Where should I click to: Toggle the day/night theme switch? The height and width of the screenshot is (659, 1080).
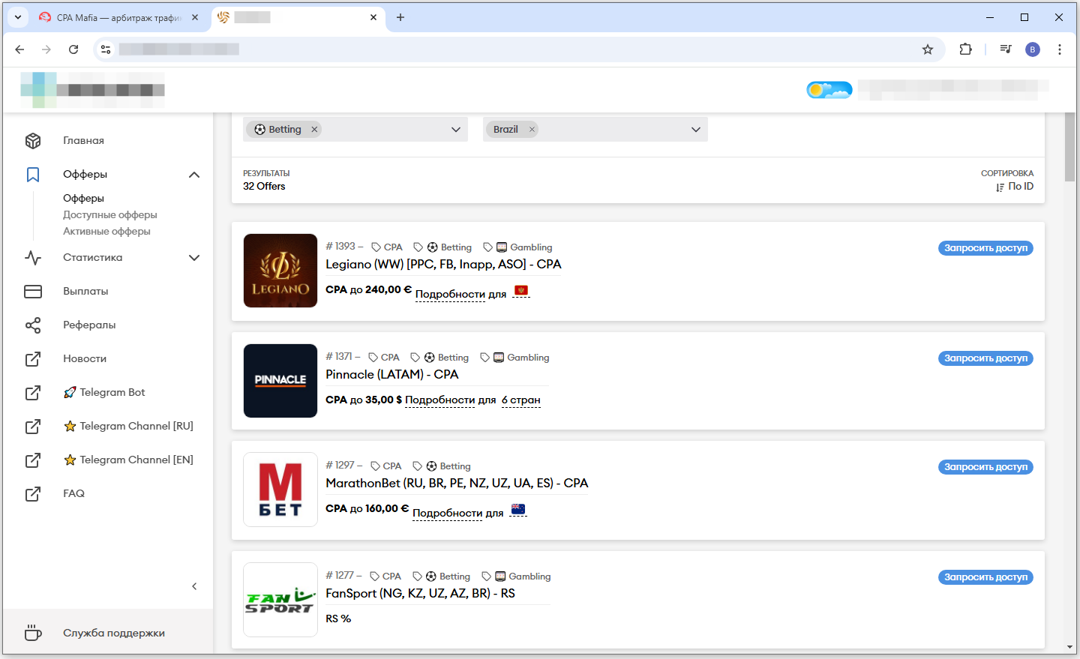point(829,90)
